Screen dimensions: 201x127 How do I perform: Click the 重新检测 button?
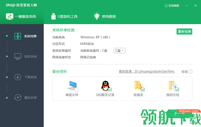pyautogui.click(x=184, y=32)
